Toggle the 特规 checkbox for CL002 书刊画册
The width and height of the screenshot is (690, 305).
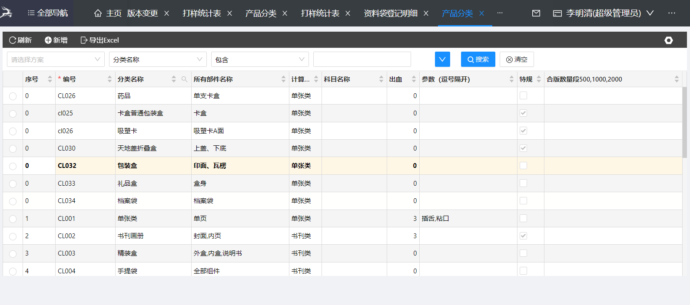pyautogui.click(x=524, y=236)
